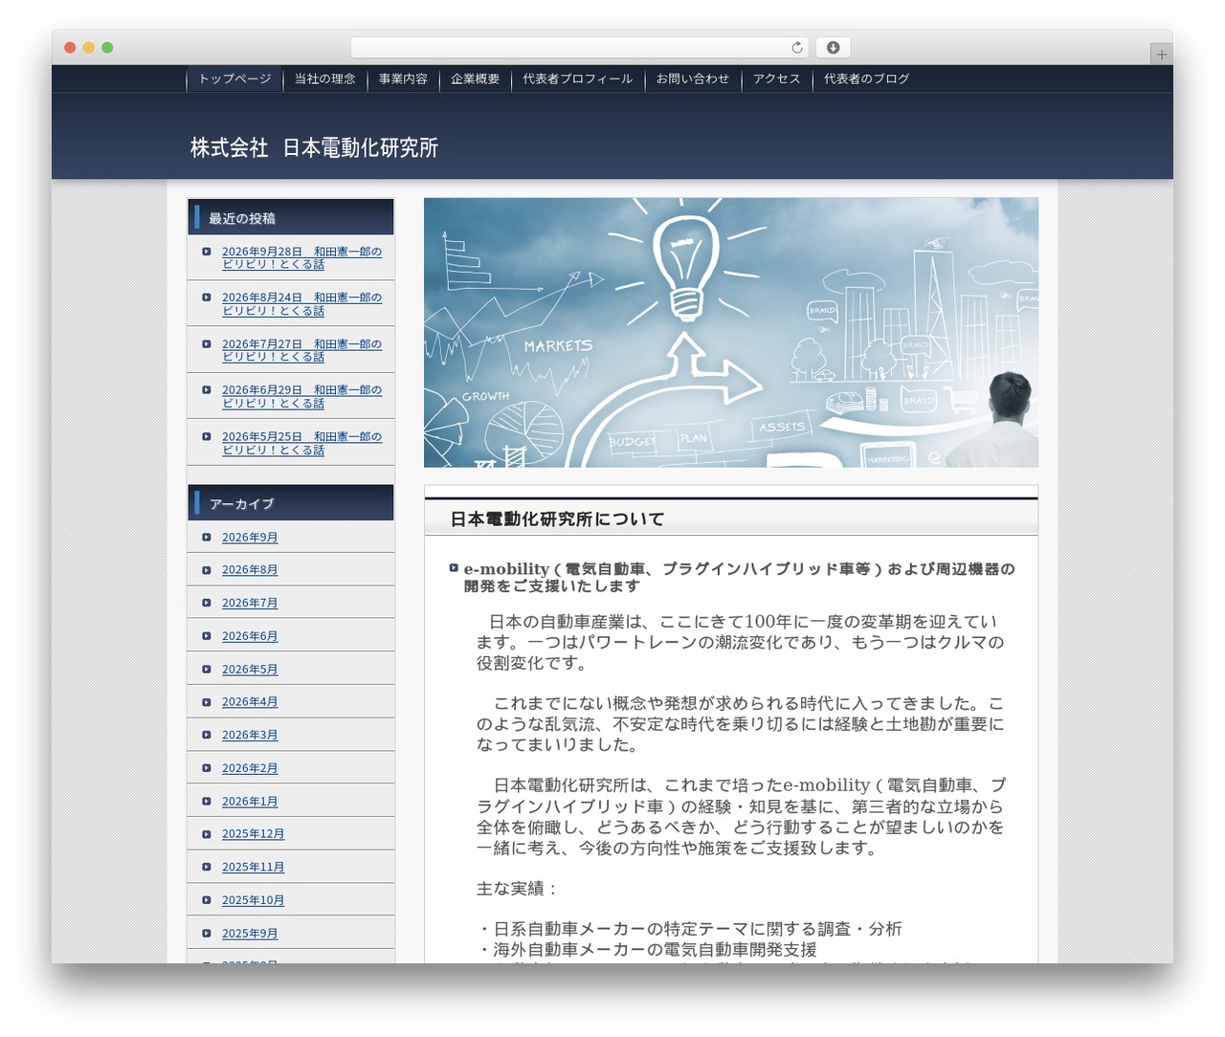Screen dimensions: 1225x1037
Task: View the 2025年12月 archive
Action: point(253,834)
